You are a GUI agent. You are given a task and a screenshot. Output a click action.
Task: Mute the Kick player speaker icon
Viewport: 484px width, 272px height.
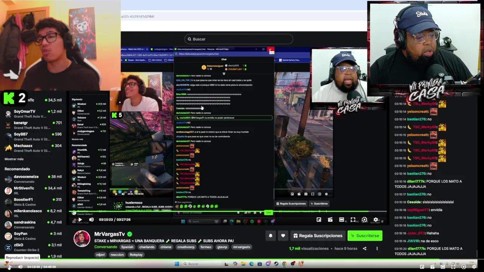coord(91,219)
